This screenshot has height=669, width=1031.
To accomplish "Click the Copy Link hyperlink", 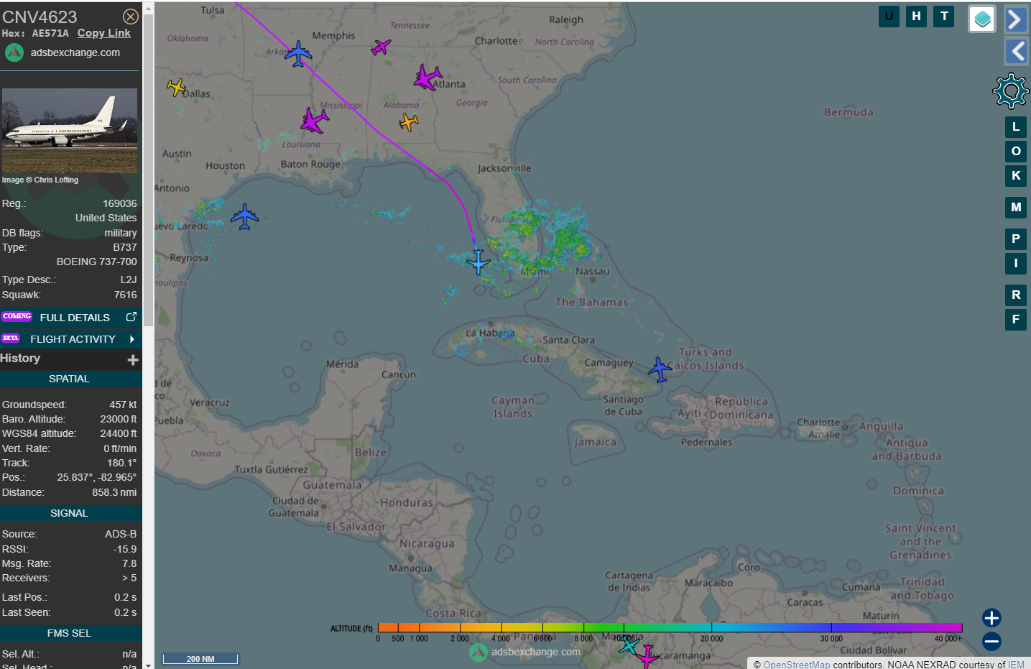I will click(104, 33).
